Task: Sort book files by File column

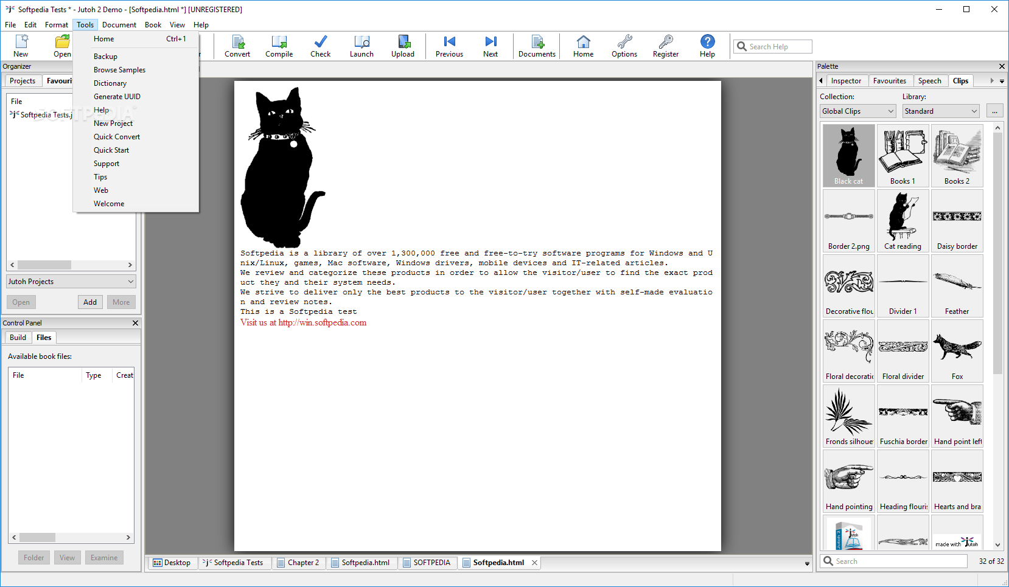Action: coord(45,375)
